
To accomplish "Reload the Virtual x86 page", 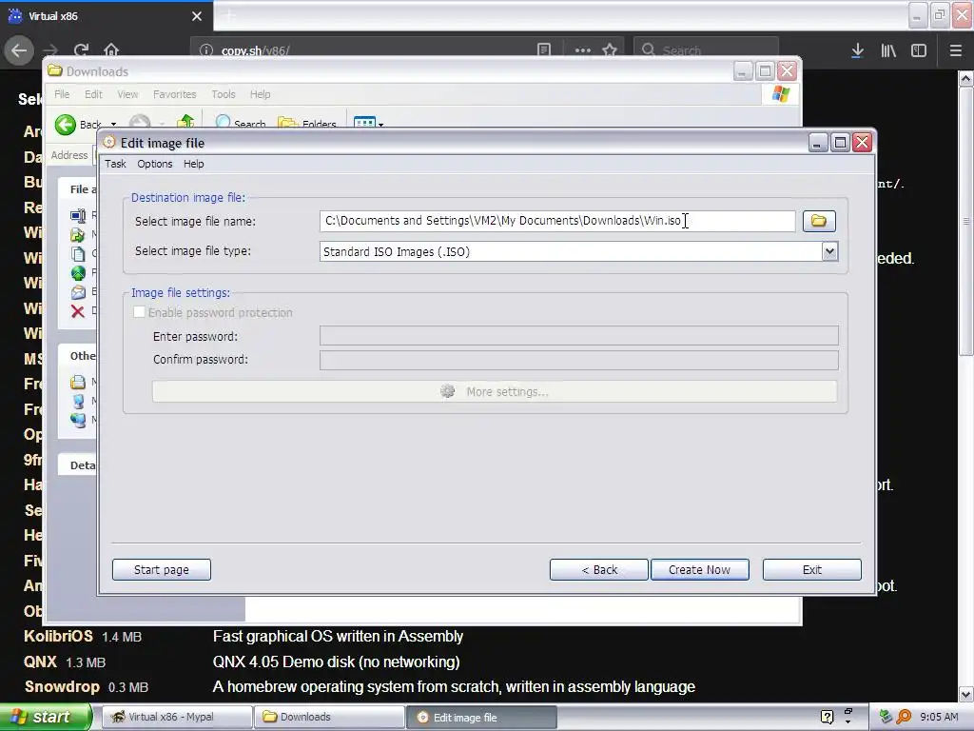I will pyautogui.click(x=81, y=50).
